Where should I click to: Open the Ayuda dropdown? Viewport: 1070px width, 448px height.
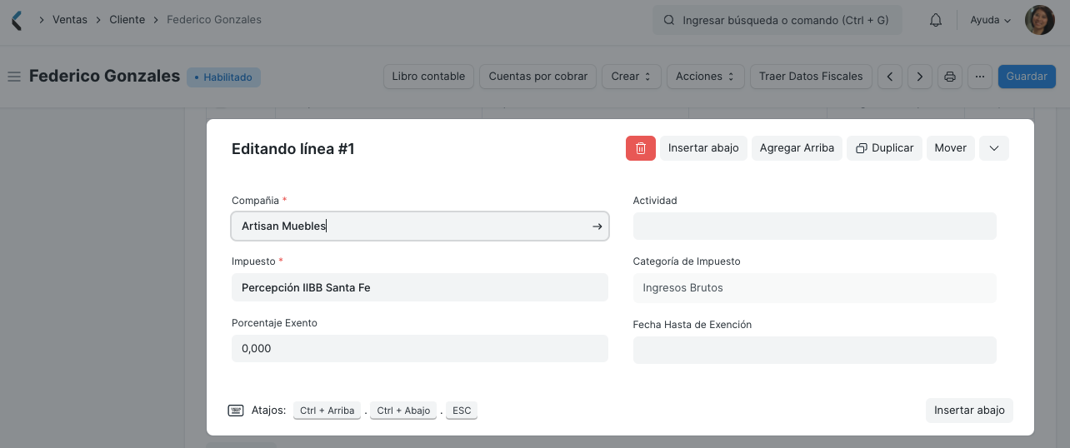[991, 20]
